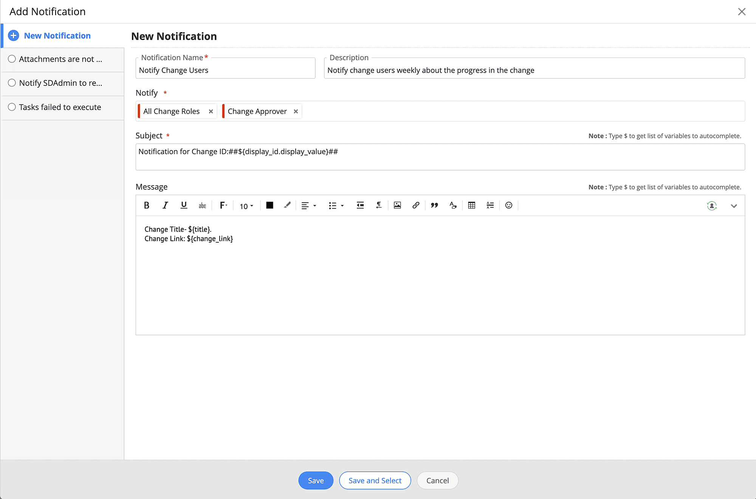Image resolution: width=756 pixels, height=499 pixels.
Task: Expand the editor toolbar chevron at right
Action: [x=734, y=206]
